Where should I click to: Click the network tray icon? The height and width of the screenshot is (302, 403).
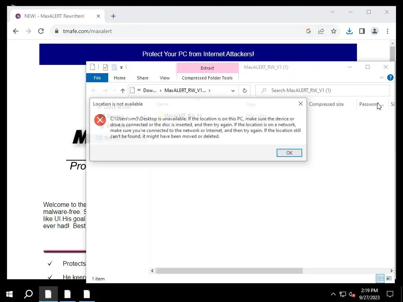tap(343, 294)
